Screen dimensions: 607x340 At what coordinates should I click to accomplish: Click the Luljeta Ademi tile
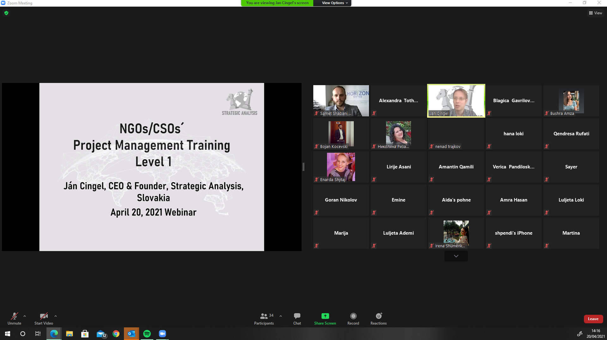(x=398, y=233)
